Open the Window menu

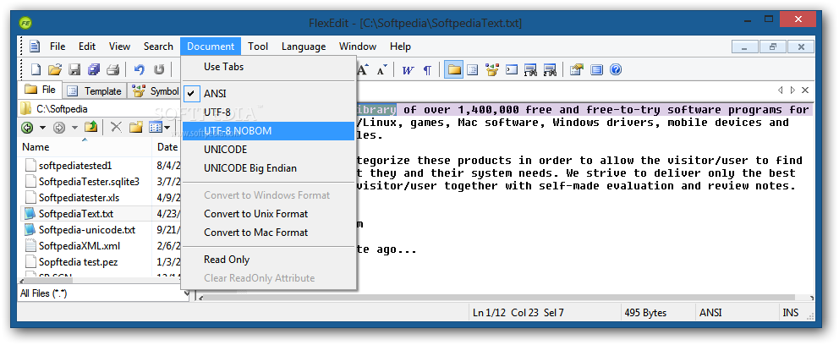point(358,47)
